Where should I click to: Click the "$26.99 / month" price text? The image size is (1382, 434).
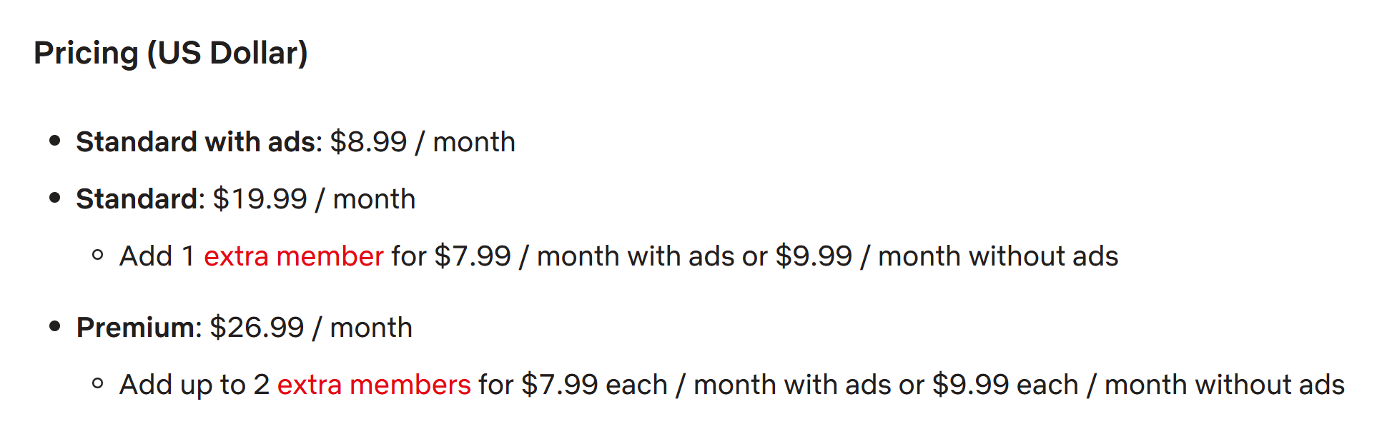[311, 328]
